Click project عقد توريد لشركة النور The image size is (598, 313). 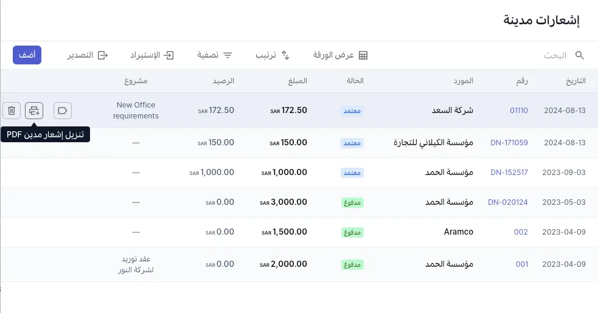[x=136, y=264]
